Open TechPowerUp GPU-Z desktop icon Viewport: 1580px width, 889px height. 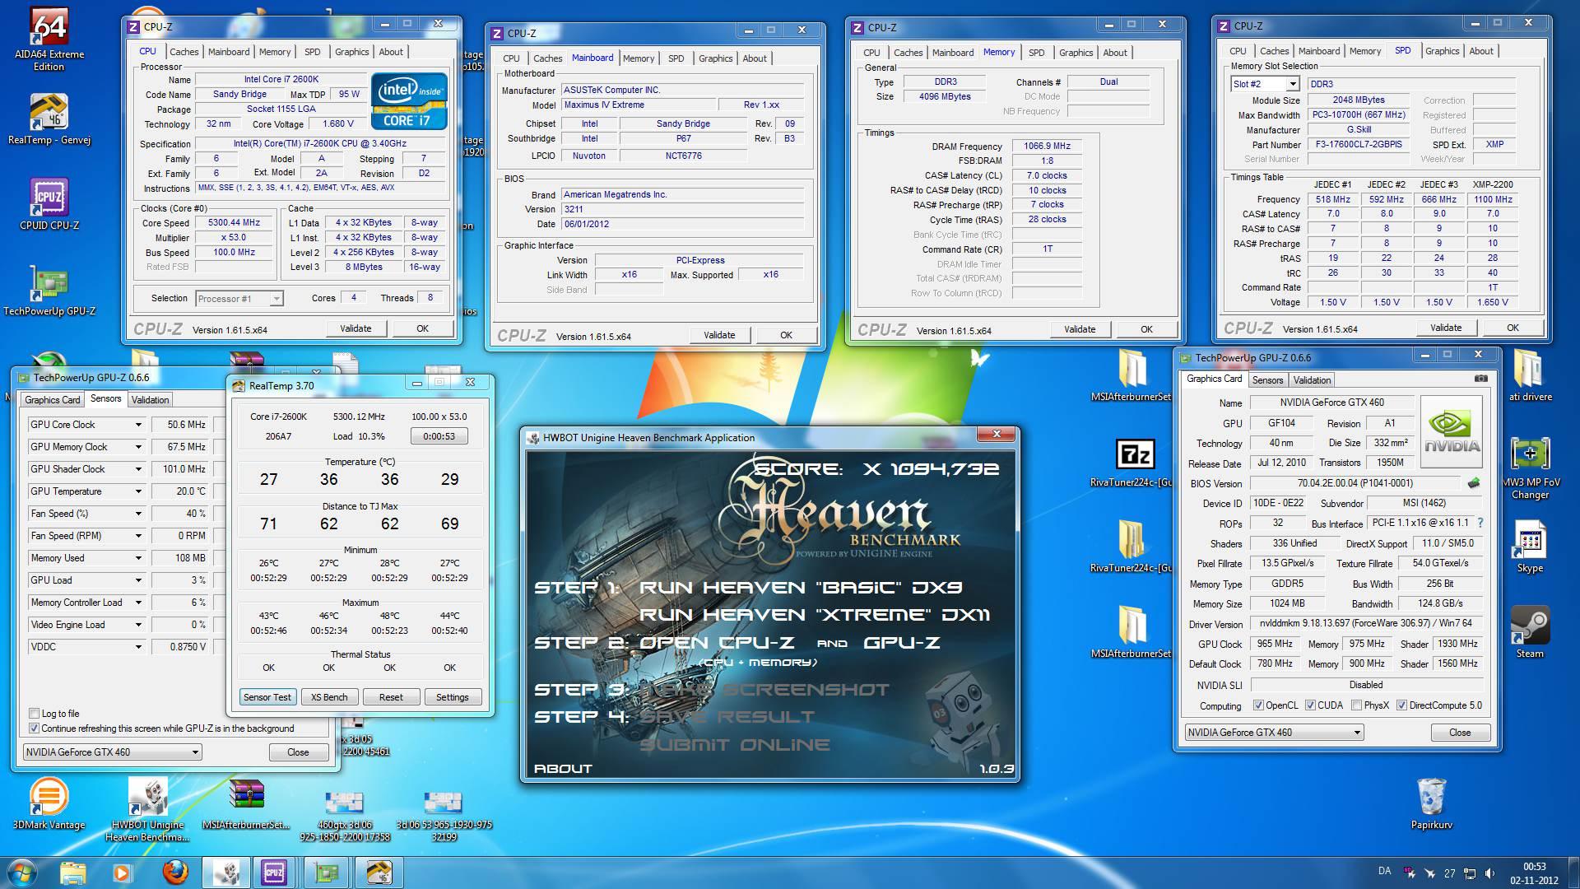point(49,290)
